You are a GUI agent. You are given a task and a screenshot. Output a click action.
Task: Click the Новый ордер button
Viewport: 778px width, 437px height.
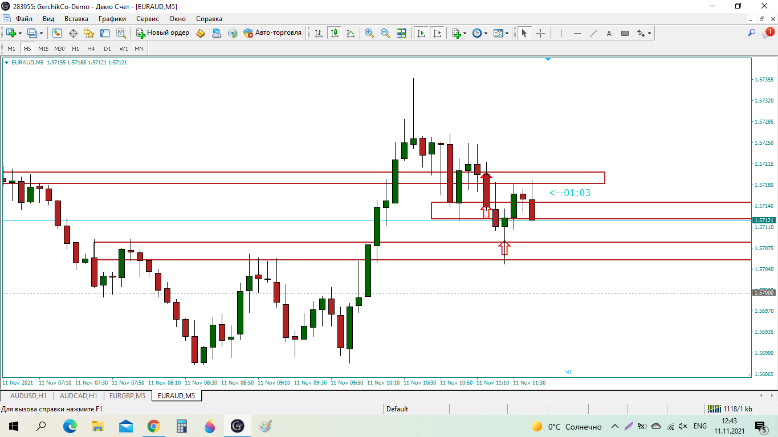(x=162, y=33)
